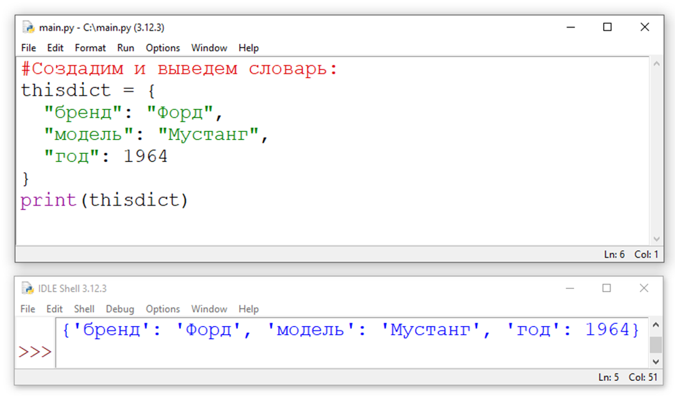Image resolution: width=675 pixels, height=401 pixels.
Task: Open File menu in main.py editor window
Action: pos(28,48)
